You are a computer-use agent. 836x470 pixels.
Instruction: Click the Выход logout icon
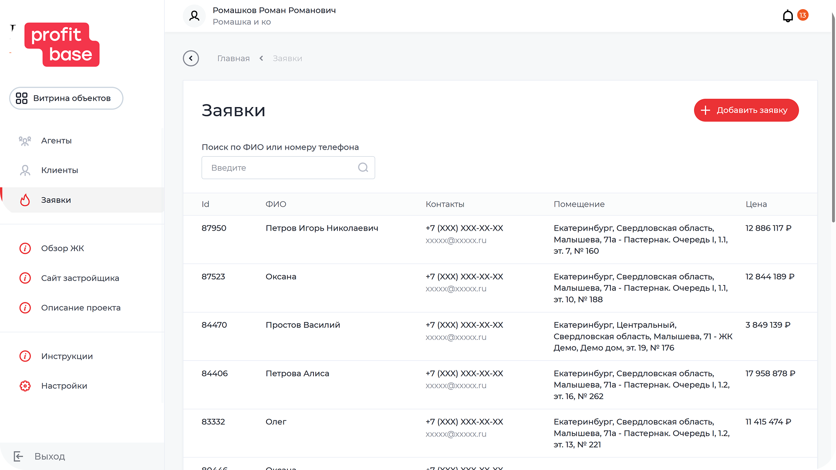tap(18, 456)
